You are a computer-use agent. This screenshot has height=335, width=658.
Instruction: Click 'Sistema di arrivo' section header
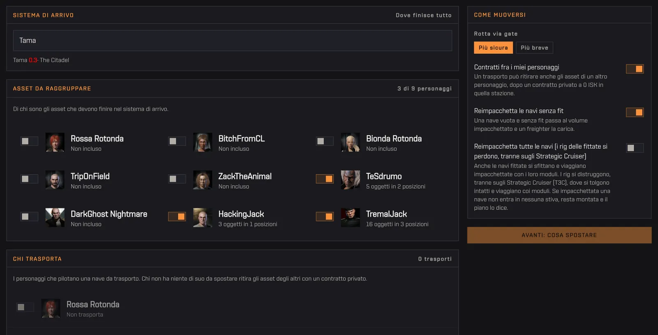pyautogui.click(x=43, y=15)
